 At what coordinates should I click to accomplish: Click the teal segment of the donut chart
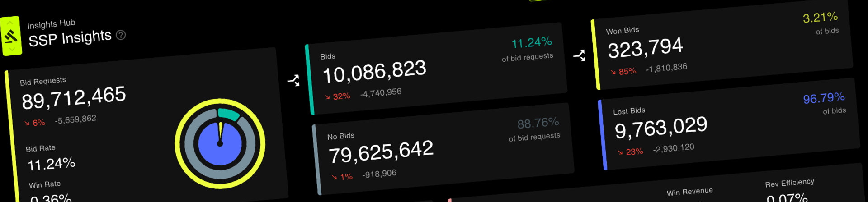tap(228, 114)
